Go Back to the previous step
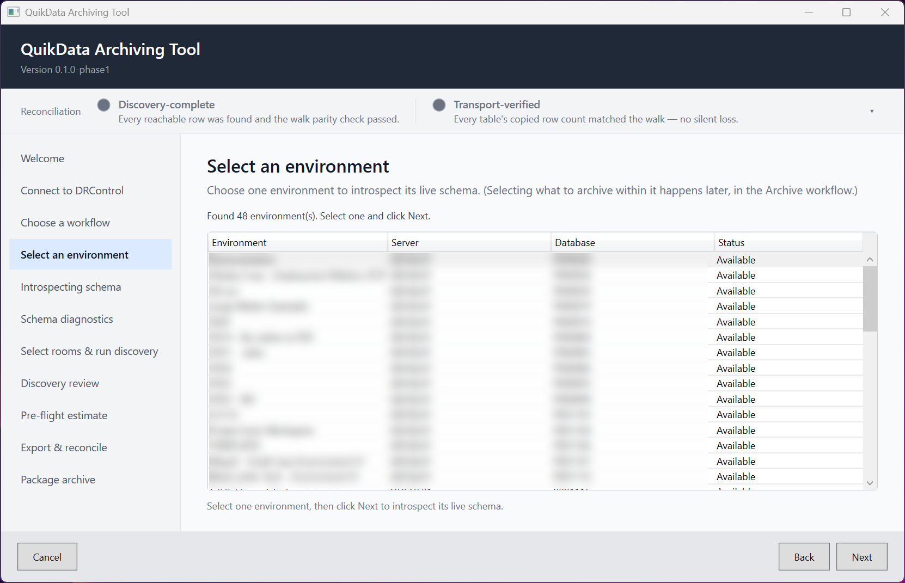This screenshot has height=583, width=905. tap(804, 557)
